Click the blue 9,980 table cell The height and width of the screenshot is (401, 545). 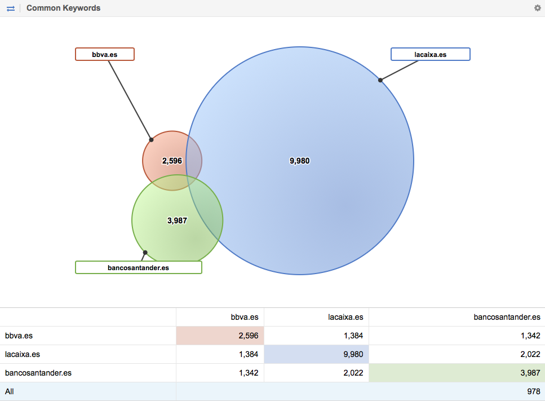pos(316,354)
